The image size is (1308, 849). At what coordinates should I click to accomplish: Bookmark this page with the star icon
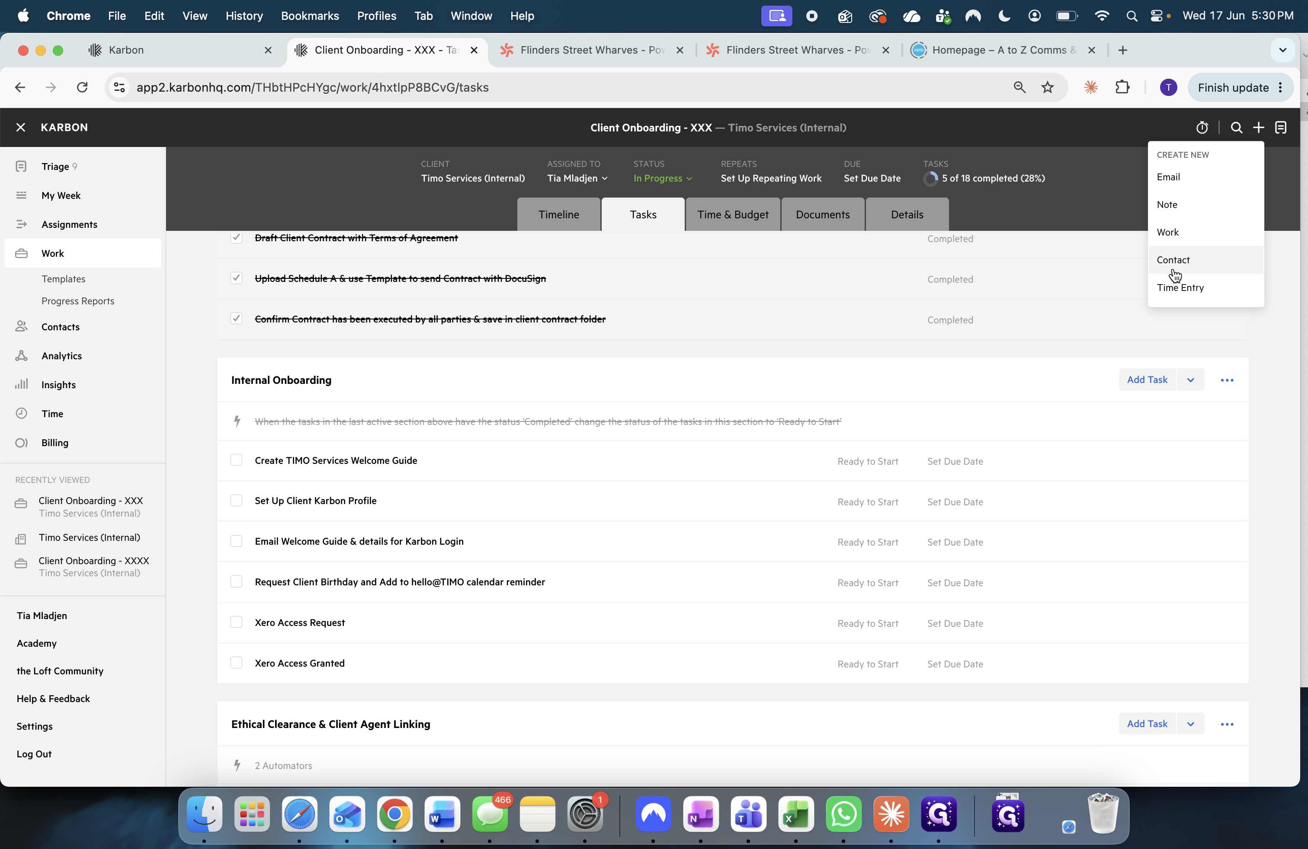1048,87
